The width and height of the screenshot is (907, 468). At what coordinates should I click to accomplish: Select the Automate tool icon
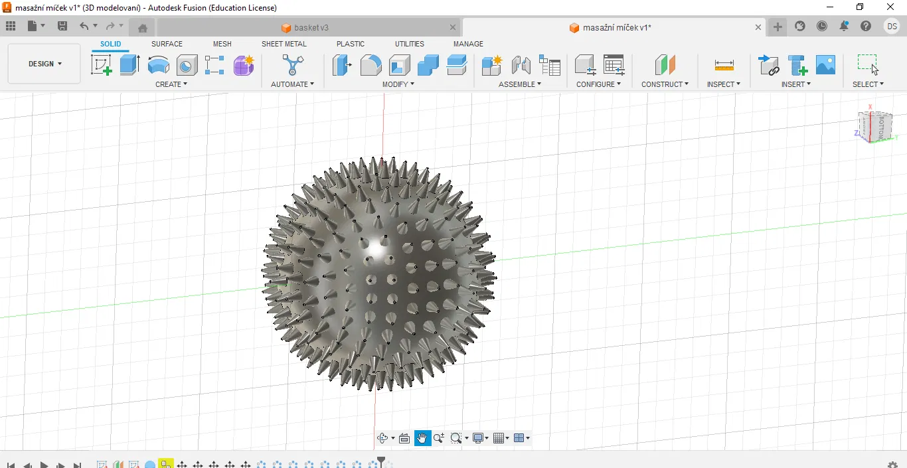[292, 65]
